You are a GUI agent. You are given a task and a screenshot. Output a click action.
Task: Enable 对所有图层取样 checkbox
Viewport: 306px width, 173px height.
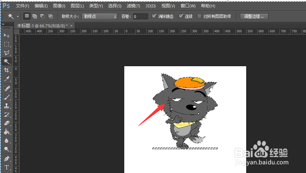coord(199,16)
